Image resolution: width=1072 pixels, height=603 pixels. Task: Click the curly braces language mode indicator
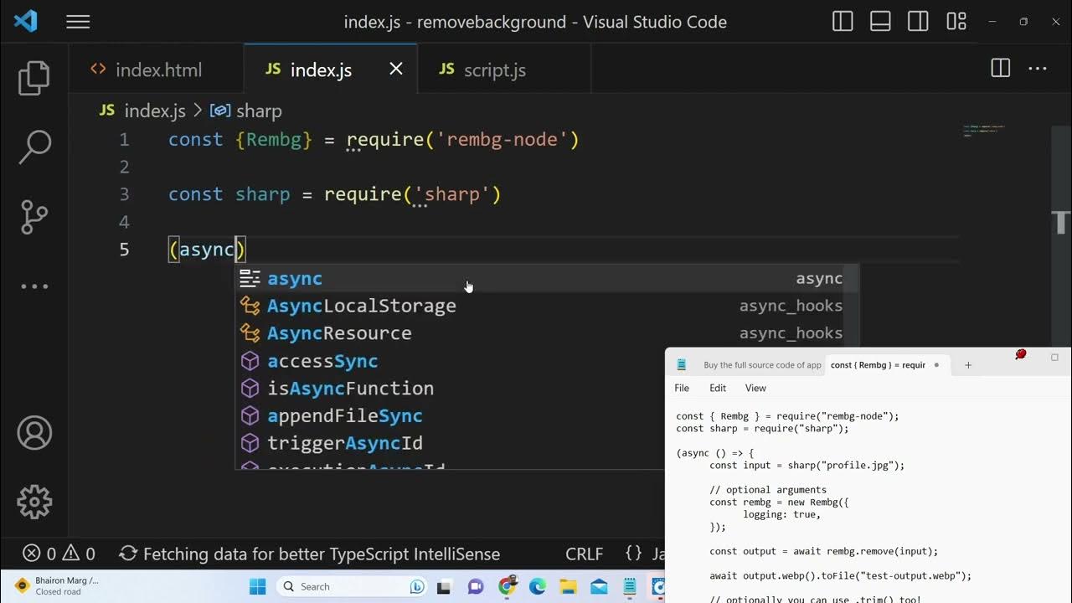point(634,554)
